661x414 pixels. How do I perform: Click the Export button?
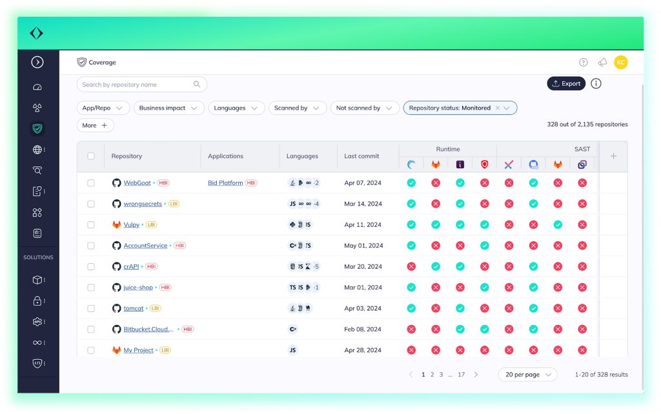coord(566,84)
